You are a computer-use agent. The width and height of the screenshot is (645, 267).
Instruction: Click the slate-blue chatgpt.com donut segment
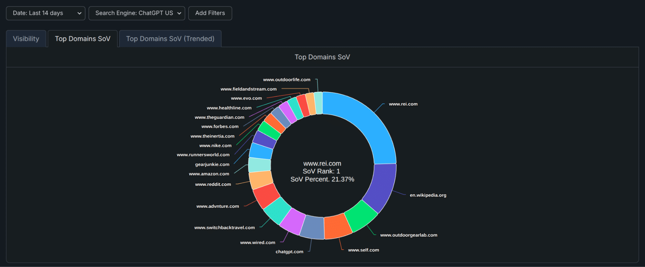click(x=312, y=227)
